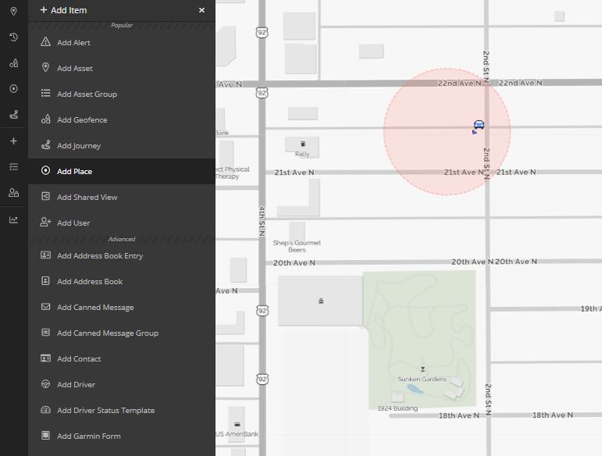The height and width of the screenshot is (456, 602).
Task: Click the journey route icon in left sidebar
Action: 13,115
